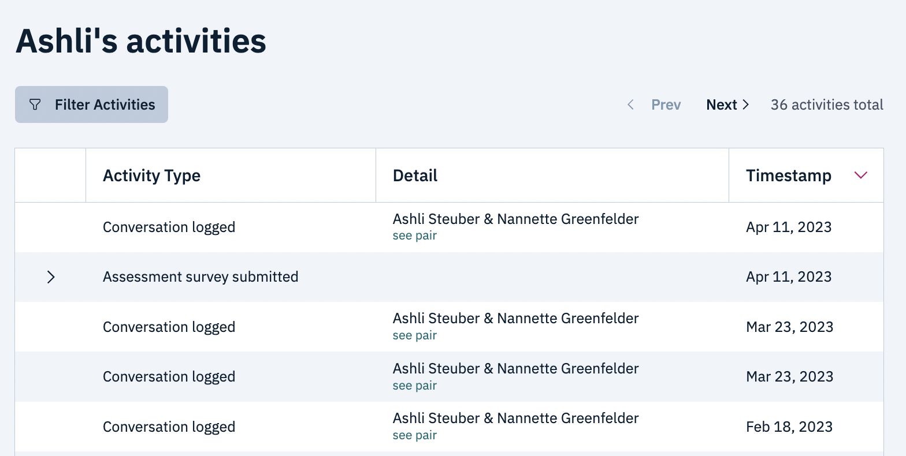Click Next to view more activities
Screen dimensions: 906x456
[722, 104]
